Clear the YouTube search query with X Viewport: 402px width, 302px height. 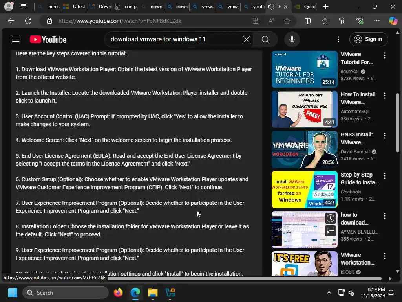(247, 39)
